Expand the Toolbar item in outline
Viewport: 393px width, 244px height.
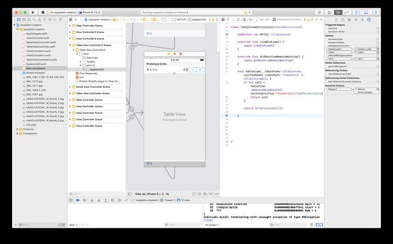(x=81, y=62)
